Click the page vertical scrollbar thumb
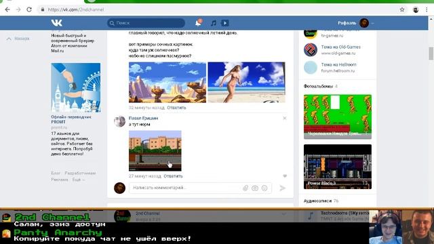 [x=431, y=54]
